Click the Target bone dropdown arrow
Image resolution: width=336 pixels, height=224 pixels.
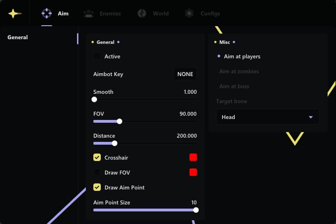[x=311, y=117]
